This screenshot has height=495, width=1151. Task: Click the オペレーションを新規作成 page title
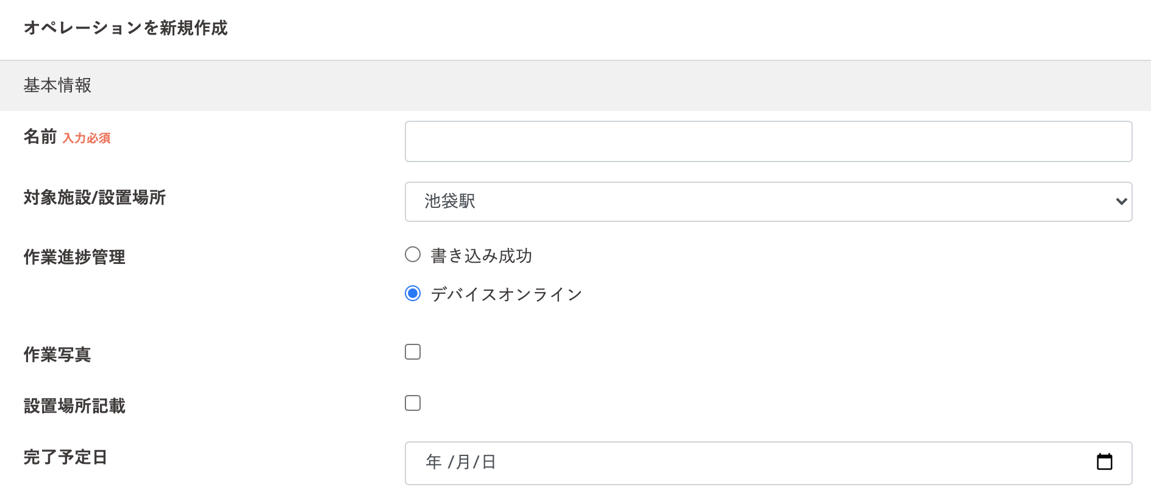(x=126, y=28)
